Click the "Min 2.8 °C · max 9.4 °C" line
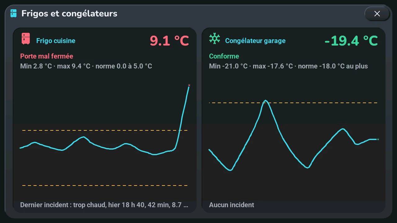397x223 pixels. tap(86, 66)
